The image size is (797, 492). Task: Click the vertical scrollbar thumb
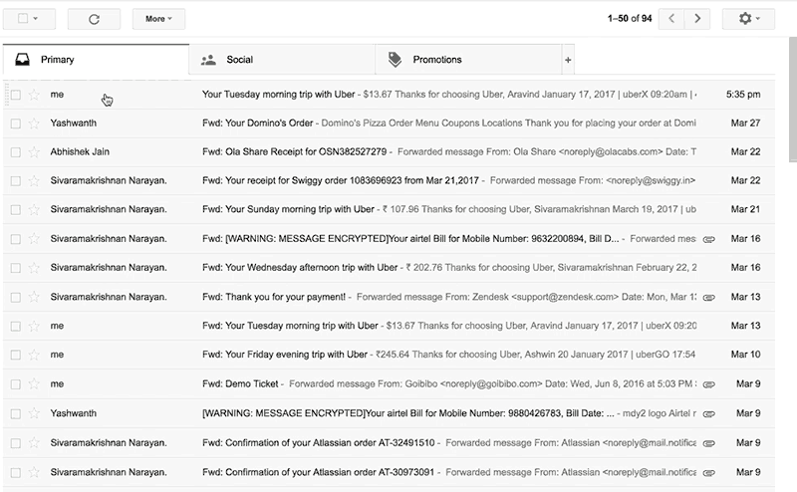click(x=793, y=100)
